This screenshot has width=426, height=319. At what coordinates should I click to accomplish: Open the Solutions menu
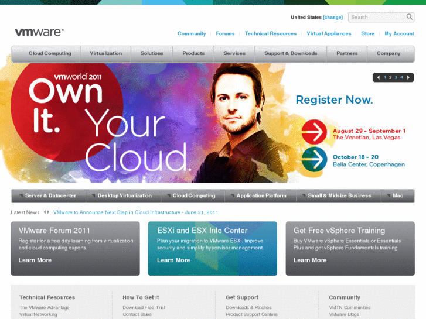pos(152,53)
